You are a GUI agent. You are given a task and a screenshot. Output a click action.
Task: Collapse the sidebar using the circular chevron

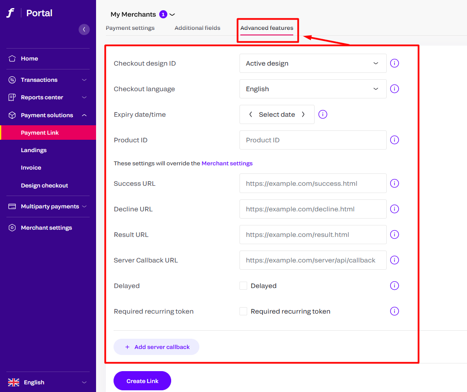click(x=84, y=29)
